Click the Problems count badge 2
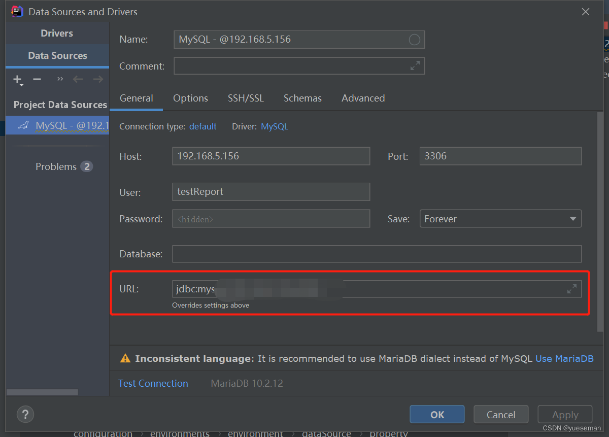Screen dimensions: 609x437 pos(86,166)
